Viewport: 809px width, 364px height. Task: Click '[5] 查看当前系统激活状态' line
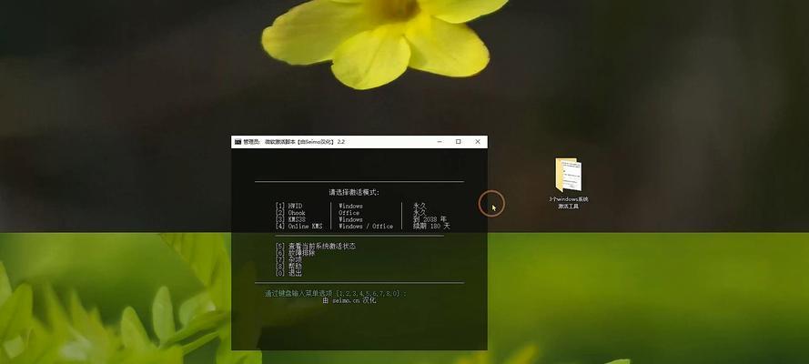tap(316, 247)
